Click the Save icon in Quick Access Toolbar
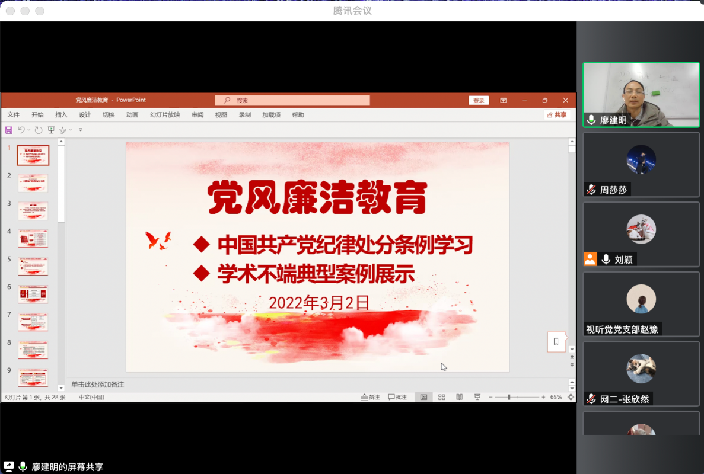Image resolution: width=704 pixels, height=474 pixels. tap(8, 130)
